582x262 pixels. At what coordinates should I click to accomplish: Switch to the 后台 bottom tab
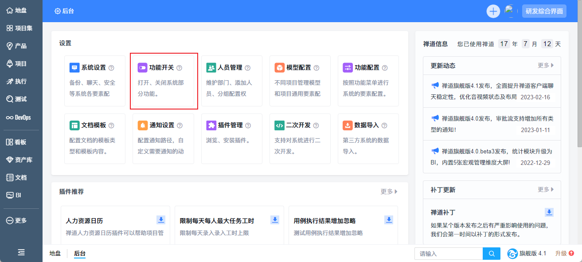(80, 254)
